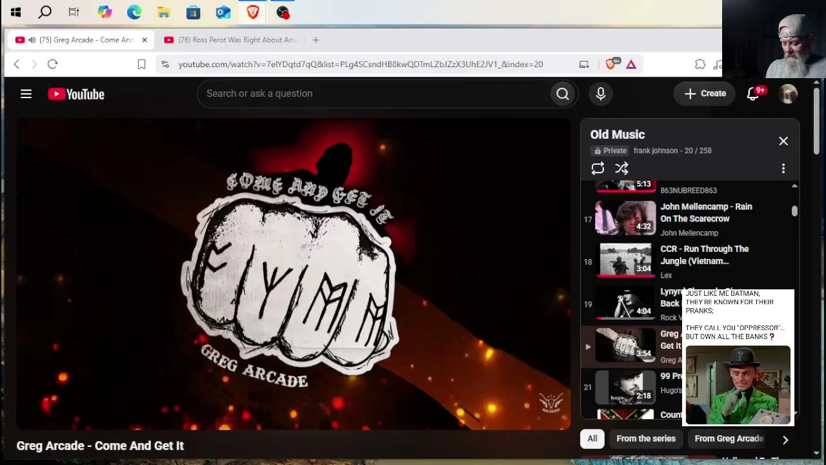The width and height of the screenshot is (826, 465).
Task: Go to YouTube home via the logo
Action: (76, 94)
